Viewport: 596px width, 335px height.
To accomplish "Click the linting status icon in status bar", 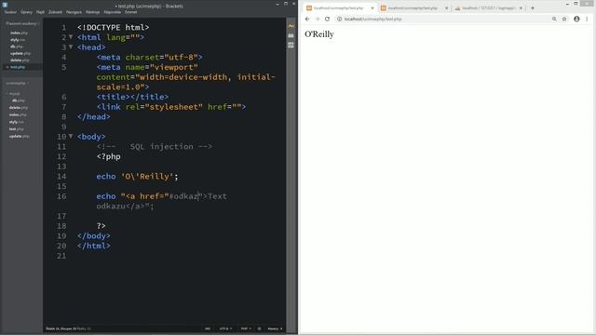I will [x=259, y=328].
